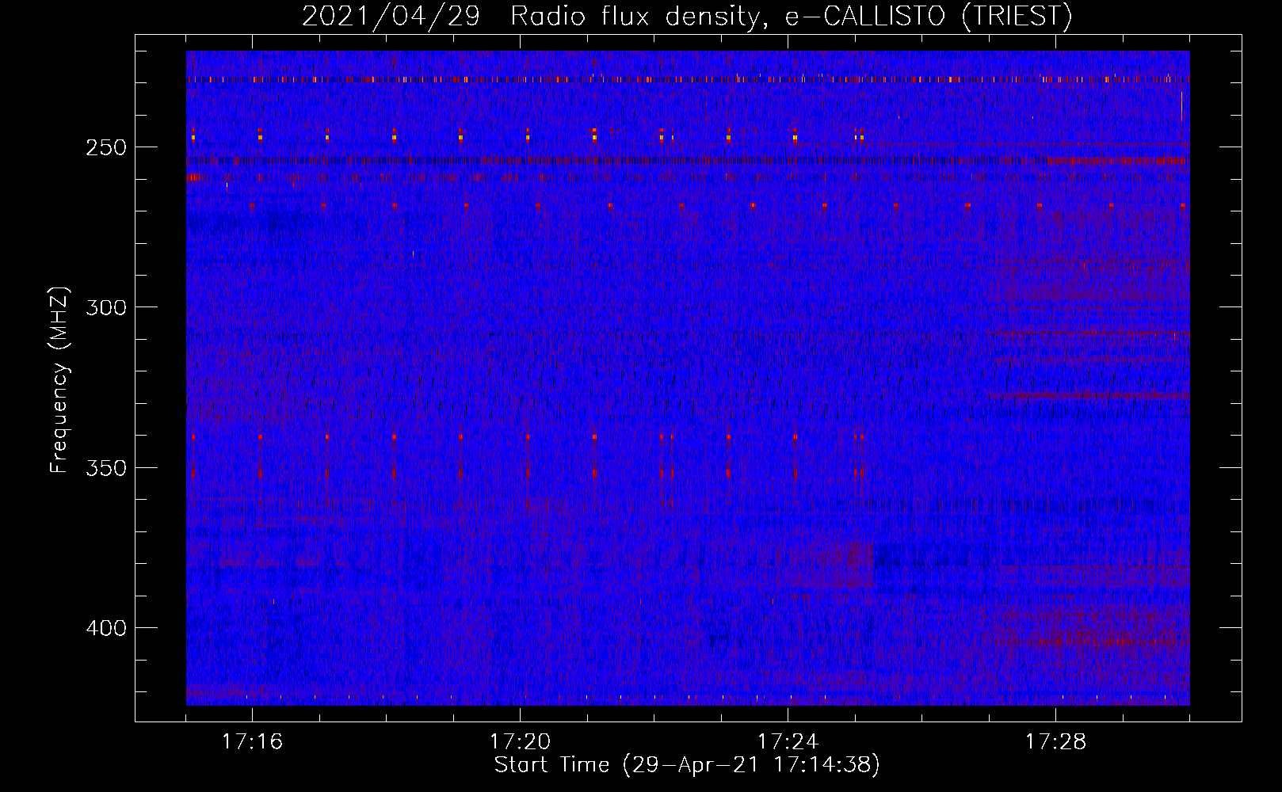Click the 350 frequency tick label

[x=106, y=468]
